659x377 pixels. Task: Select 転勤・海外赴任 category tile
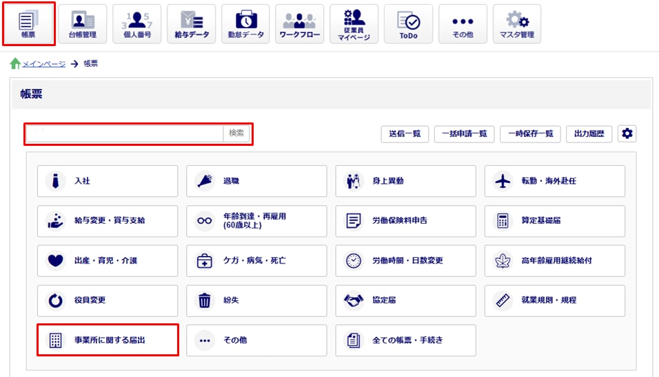coord(555,181)
